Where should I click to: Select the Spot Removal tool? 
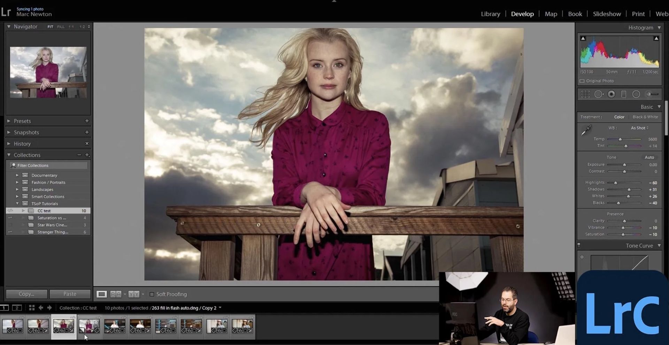(599, 94)
